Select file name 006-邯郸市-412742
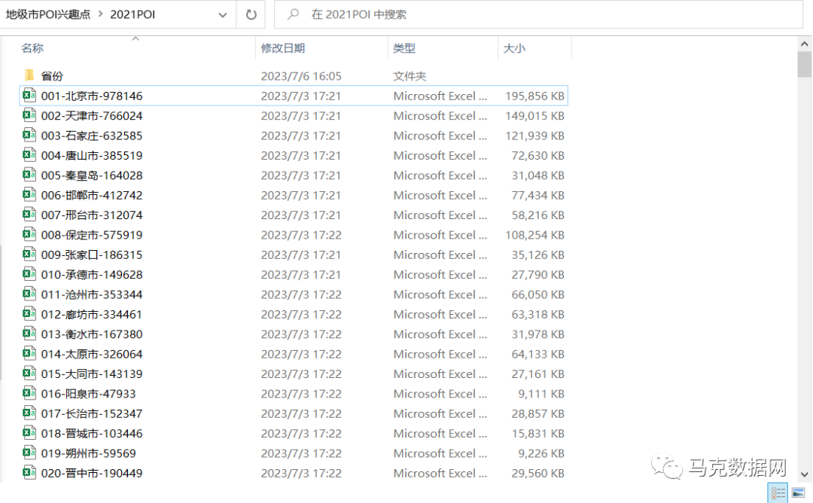Viewport: 813px width, 503px height. [92, 196]
